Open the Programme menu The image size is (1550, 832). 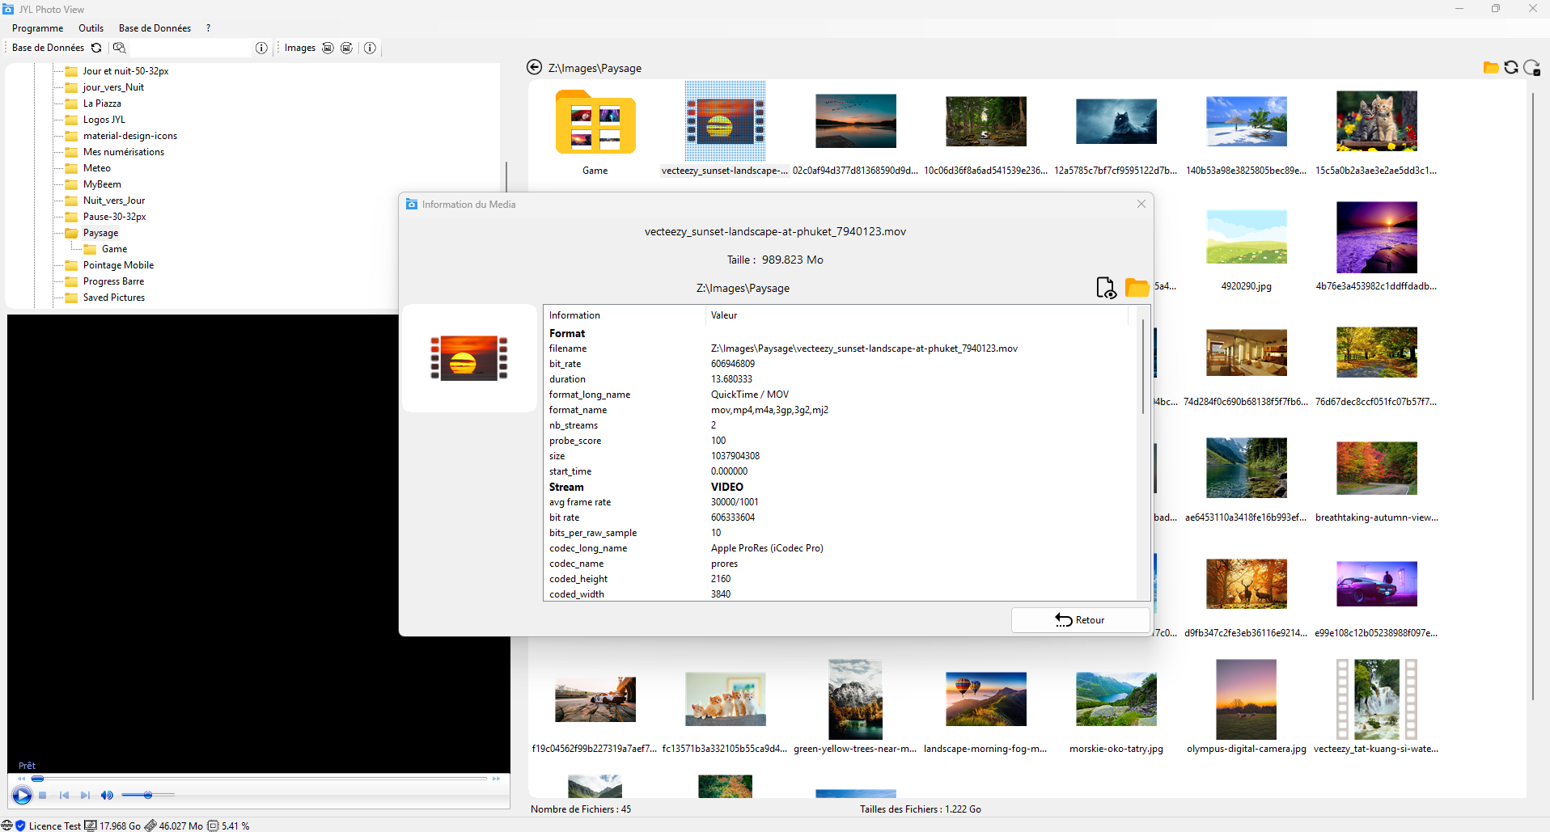click(37, 28)
